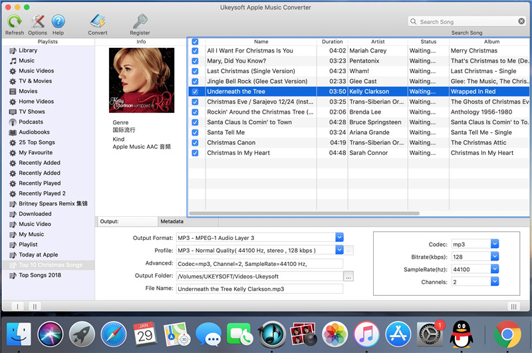Switch to the Output tab

(127, 221)
